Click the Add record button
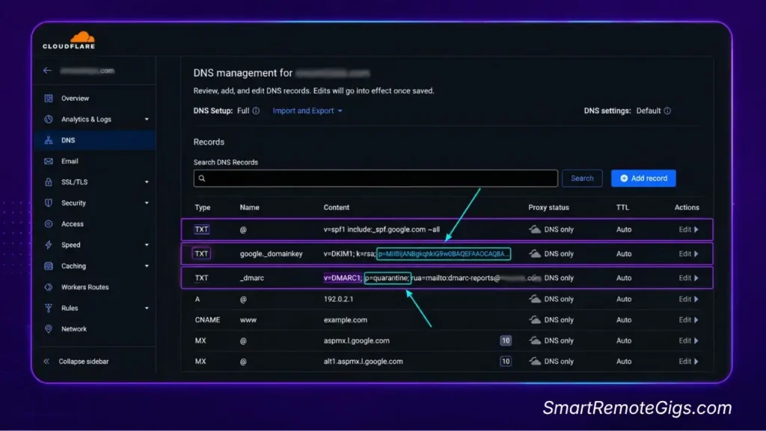766x431 pixels. [x=643, y=179]
